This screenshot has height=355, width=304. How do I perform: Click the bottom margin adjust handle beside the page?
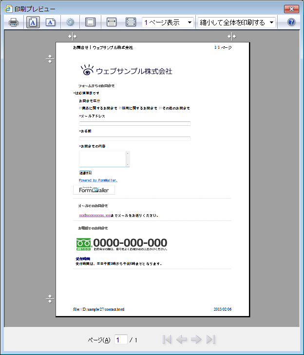(50, 299)
